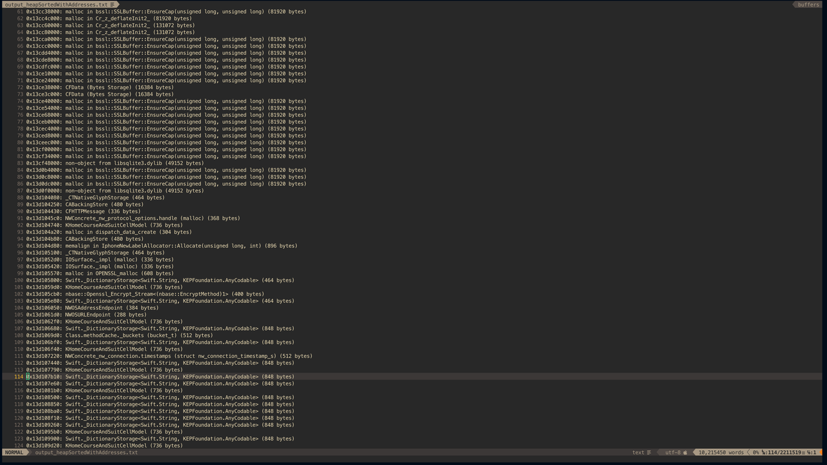
Task: Click the text filetype icon in status bar
Action: (x=649, y=453)
